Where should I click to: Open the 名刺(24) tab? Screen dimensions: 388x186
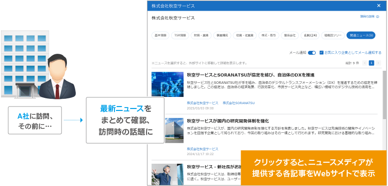[x=310, y=35]
